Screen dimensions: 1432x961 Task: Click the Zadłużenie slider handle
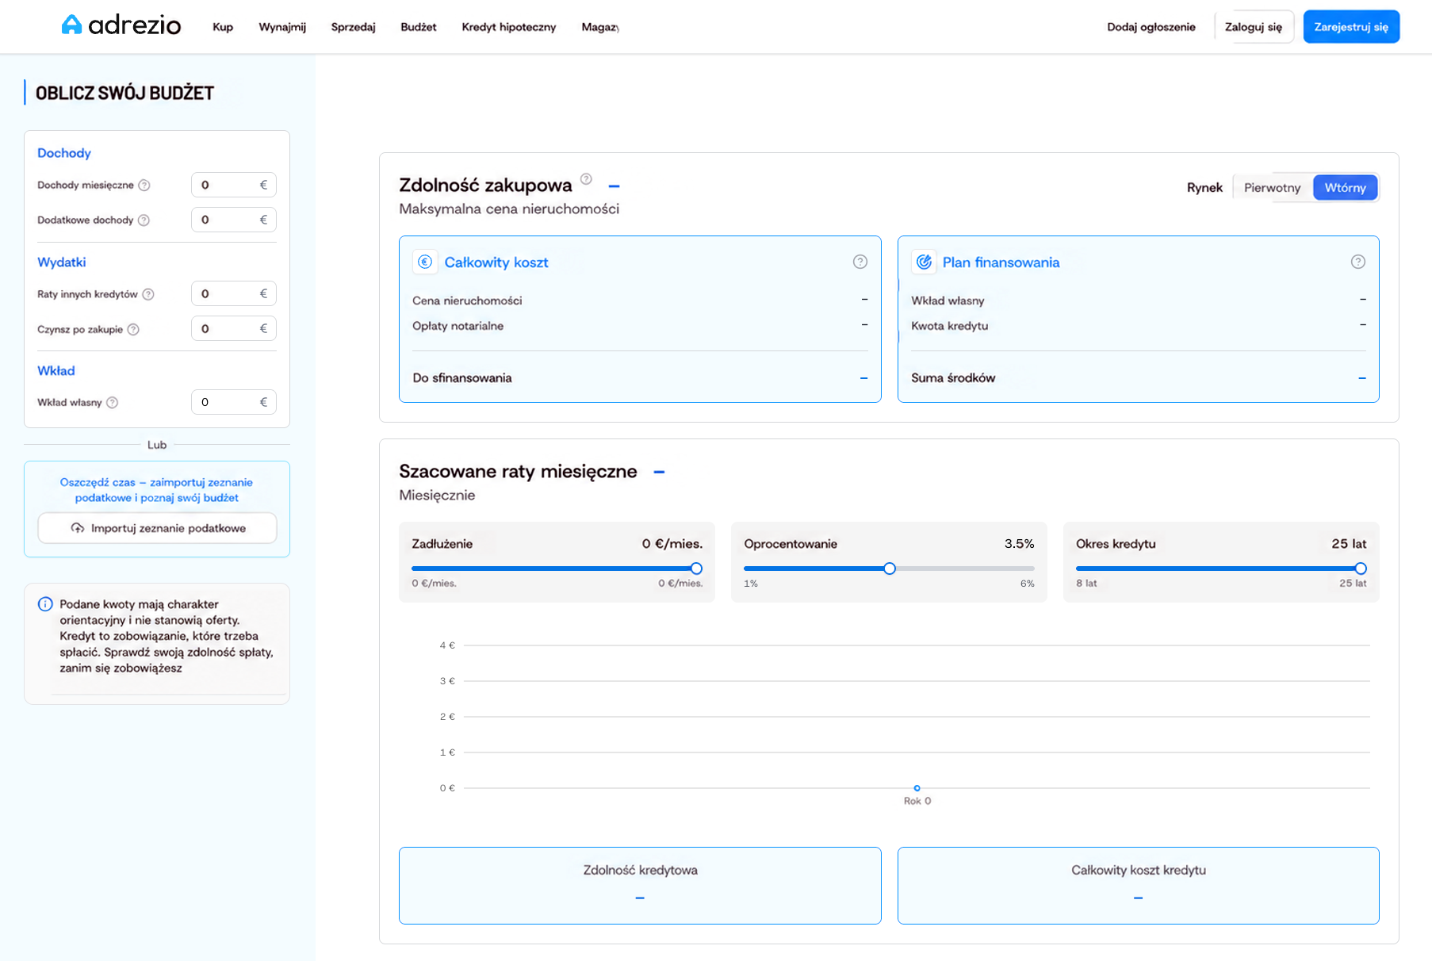pyautogui.click(x=696, y=569)
